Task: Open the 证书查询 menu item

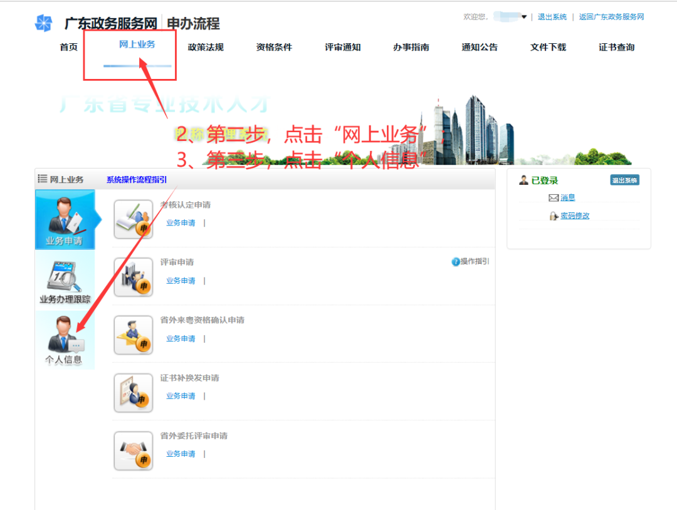Action: pos(616,47)
